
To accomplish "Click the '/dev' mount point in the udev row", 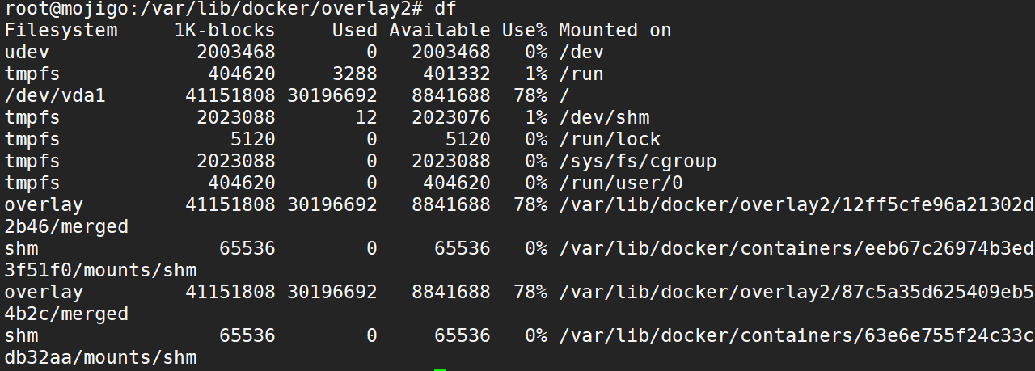I will point(581,53).
